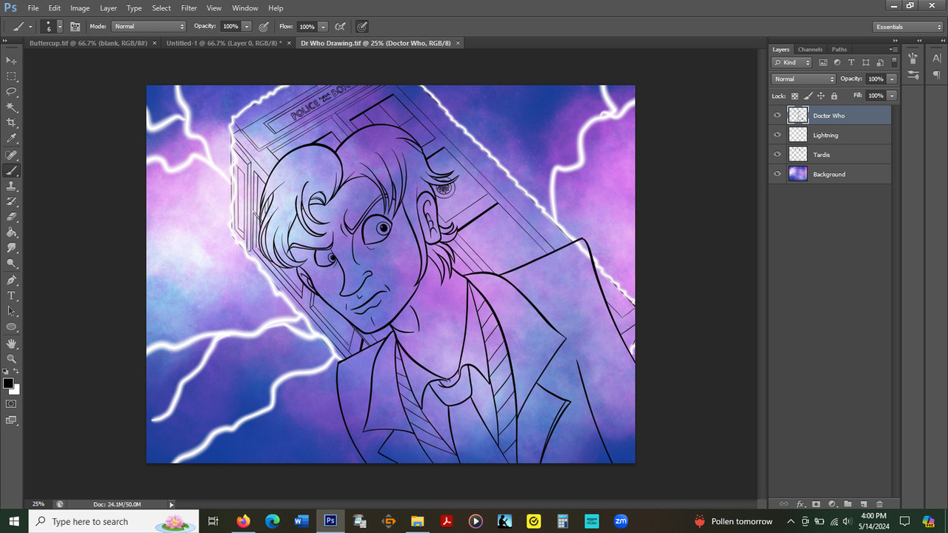This screenshot has height=533, width=948.
Task: Click the foreground color swatch
Action: click(8, 383)
